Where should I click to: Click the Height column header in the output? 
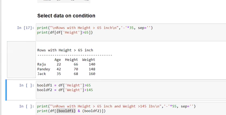tap(71, 60)
